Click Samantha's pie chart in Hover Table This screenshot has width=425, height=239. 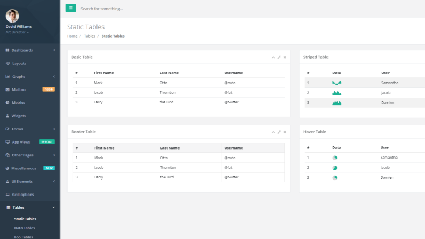[x=335, y=158]
